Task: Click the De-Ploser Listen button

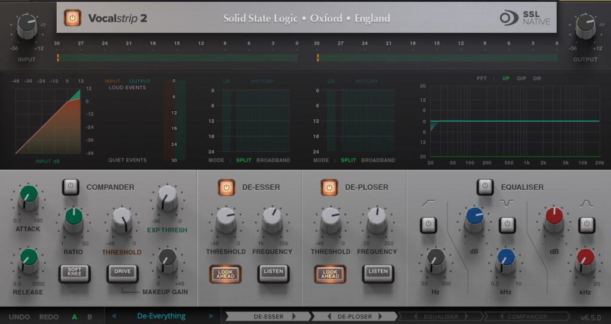Action: 378,273
